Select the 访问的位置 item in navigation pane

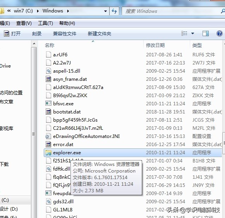pos(11,93)
